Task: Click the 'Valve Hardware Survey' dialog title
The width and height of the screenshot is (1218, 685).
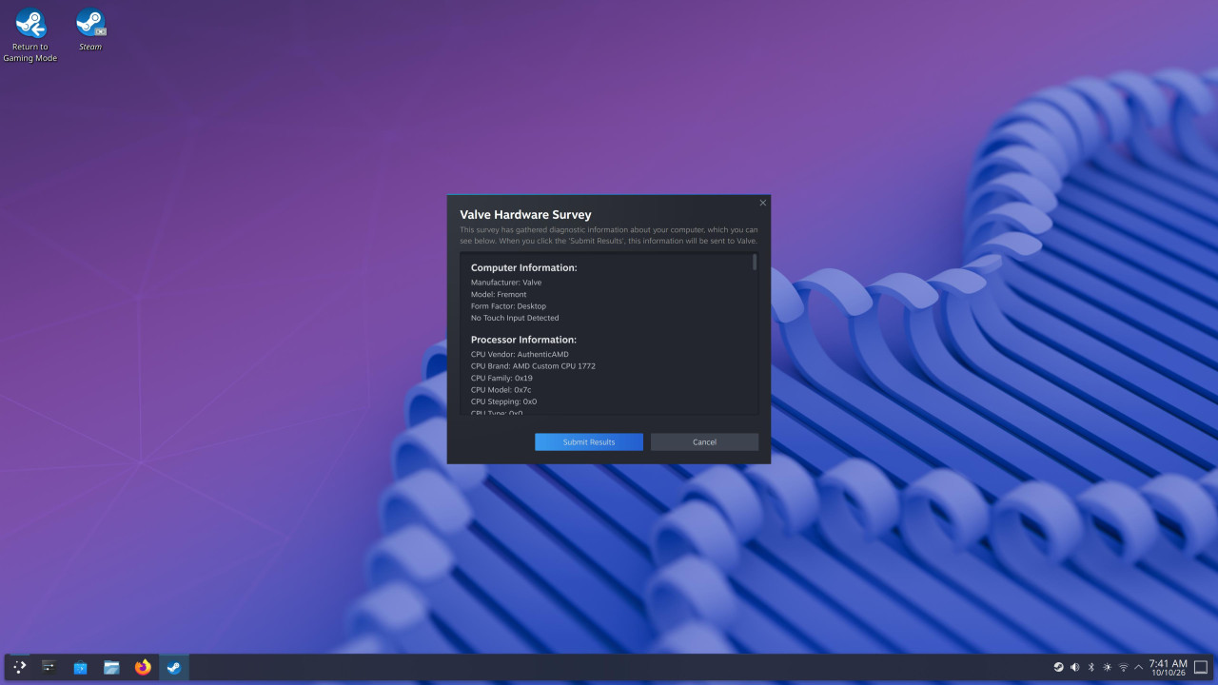Action: coord(525,215)
